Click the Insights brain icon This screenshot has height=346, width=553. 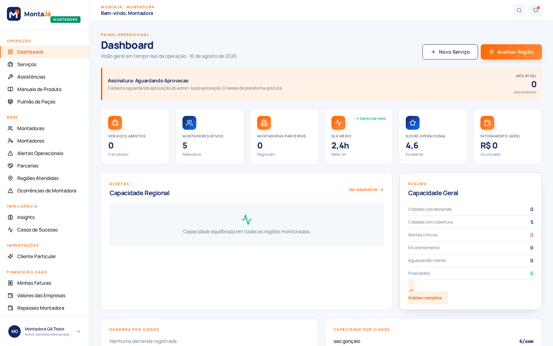(x=10, y=217)
